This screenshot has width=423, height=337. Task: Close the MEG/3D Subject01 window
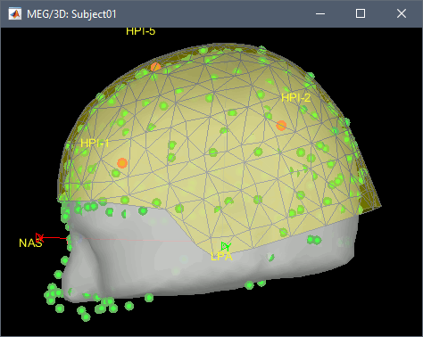(402, 13)
